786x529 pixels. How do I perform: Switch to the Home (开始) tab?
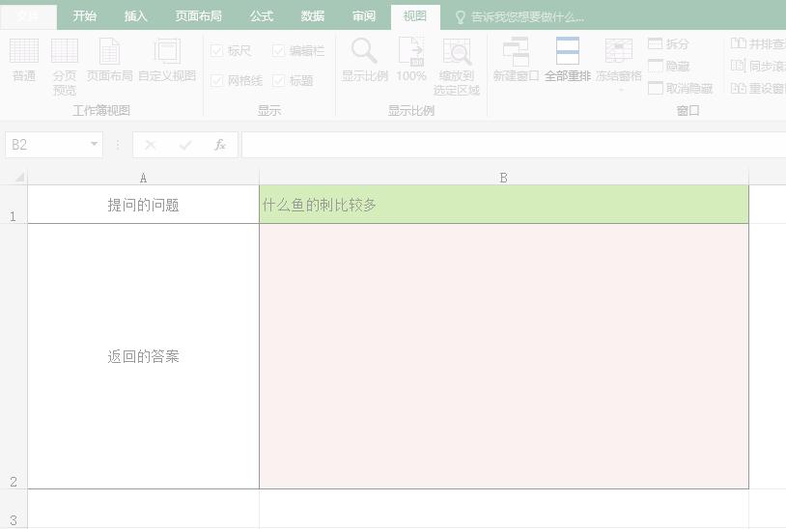(84, 16)
